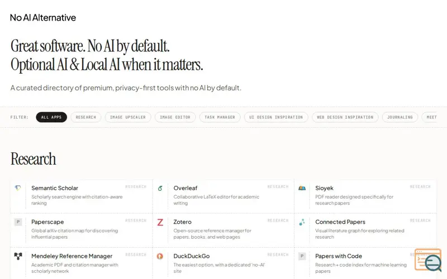Click the DuckDuckGo duck icon

(x=160, y=256)
